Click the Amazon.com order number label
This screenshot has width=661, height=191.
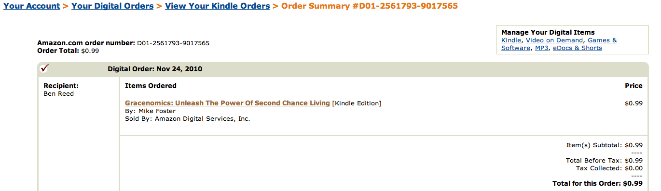[86, 43]
